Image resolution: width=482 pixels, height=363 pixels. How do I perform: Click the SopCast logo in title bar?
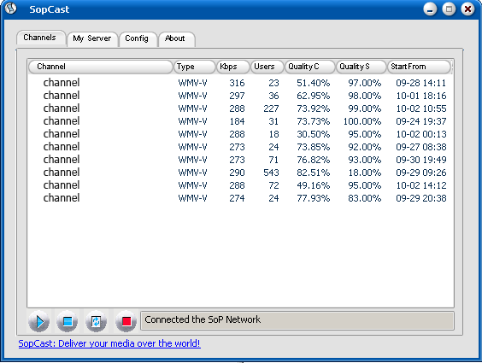tap(11, 9)
